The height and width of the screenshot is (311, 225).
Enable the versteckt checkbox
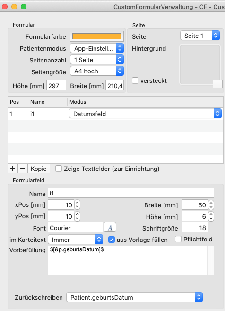135,80
